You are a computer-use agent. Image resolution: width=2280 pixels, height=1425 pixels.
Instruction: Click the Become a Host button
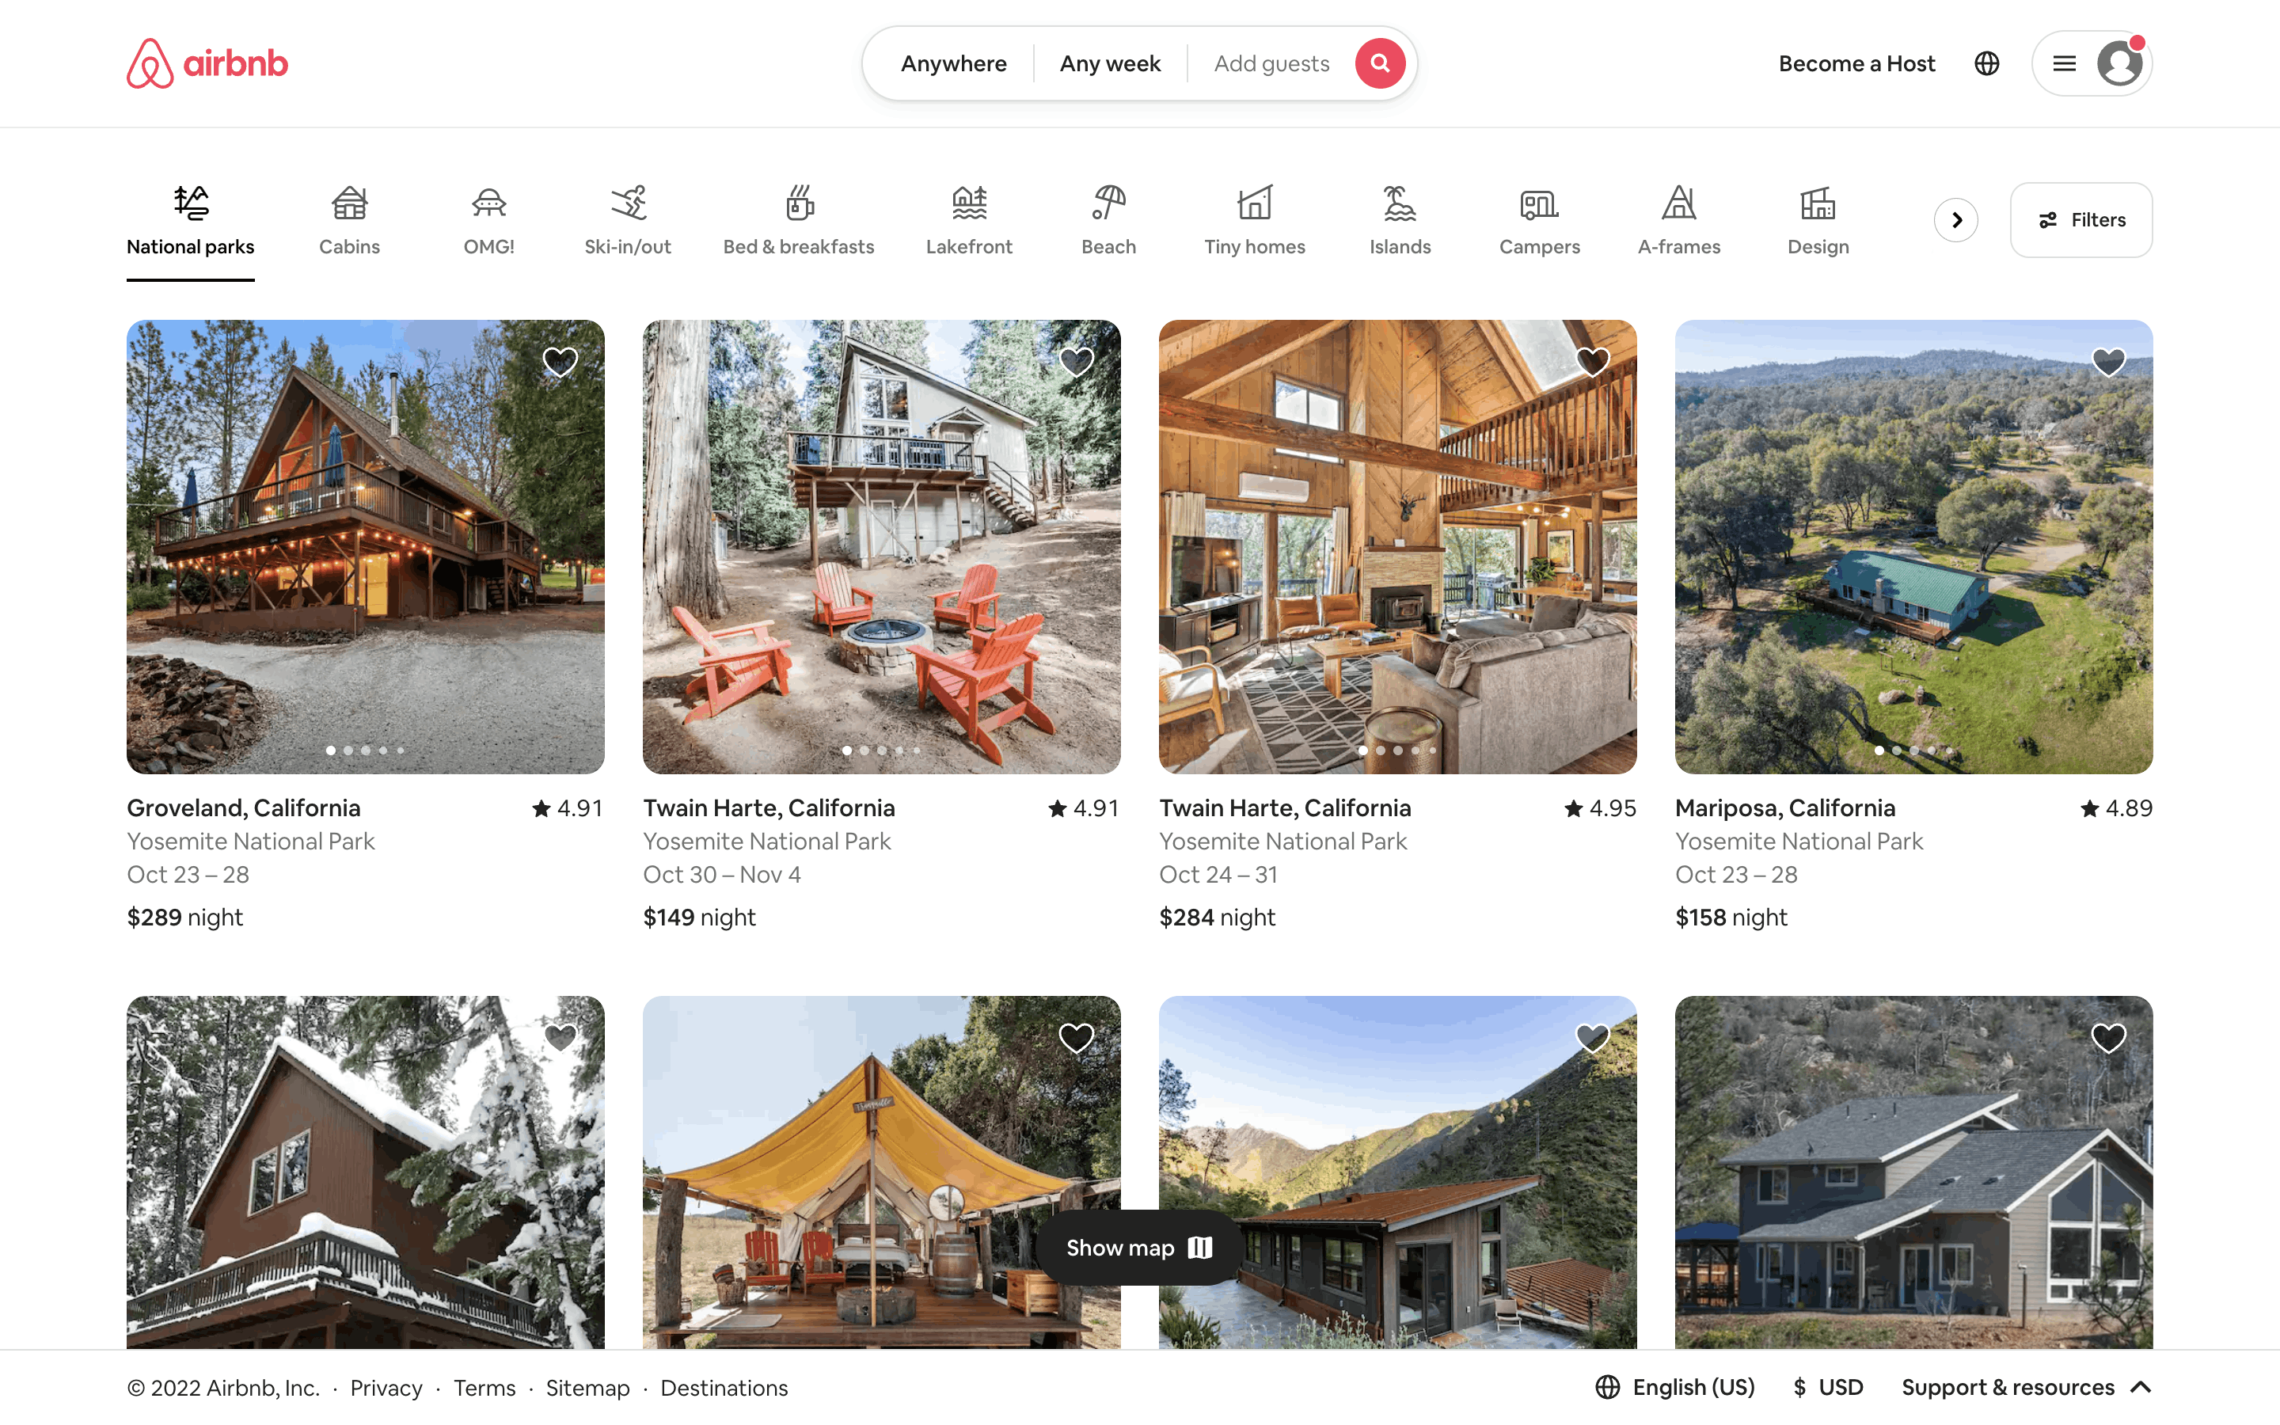[1856, 63]
